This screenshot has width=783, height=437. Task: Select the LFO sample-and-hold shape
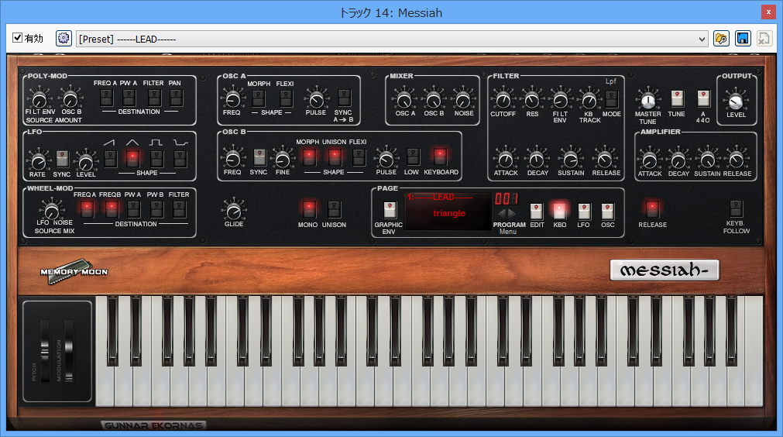(180, 158)
